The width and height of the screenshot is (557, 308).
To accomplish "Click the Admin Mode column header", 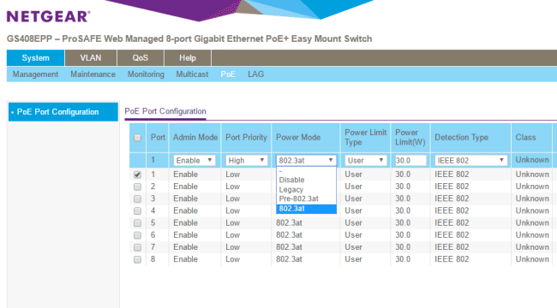I will (x=195, y=138).
